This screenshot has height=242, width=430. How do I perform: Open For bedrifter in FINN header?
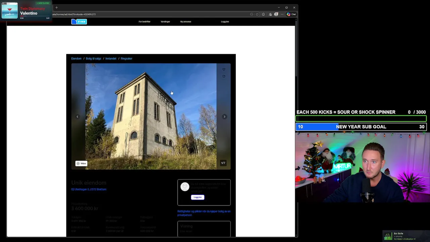click(x=144, y=22)
